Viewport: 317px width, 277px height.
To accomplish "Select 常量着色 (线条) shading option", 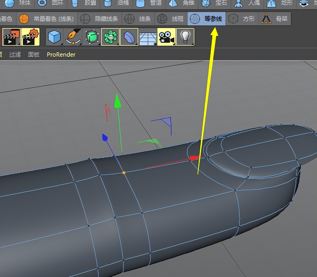I will (47, 19).
